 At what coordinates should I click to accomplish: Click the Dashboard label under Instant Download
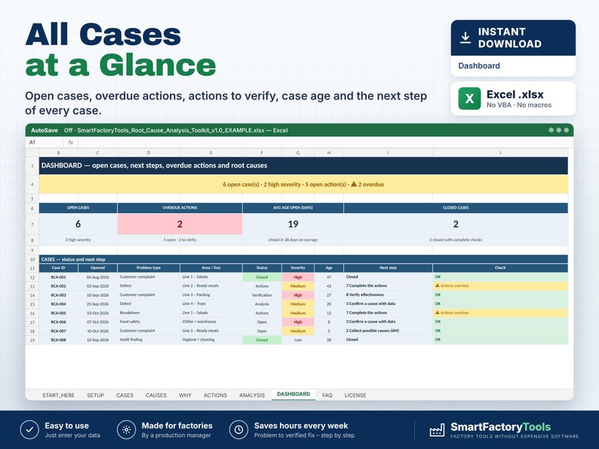click(479, 66)
